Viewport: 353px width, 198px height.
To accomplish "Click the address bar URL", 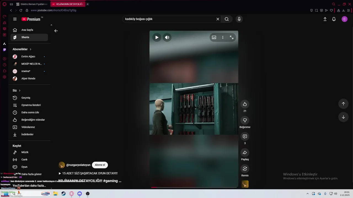I will point(54,10).
